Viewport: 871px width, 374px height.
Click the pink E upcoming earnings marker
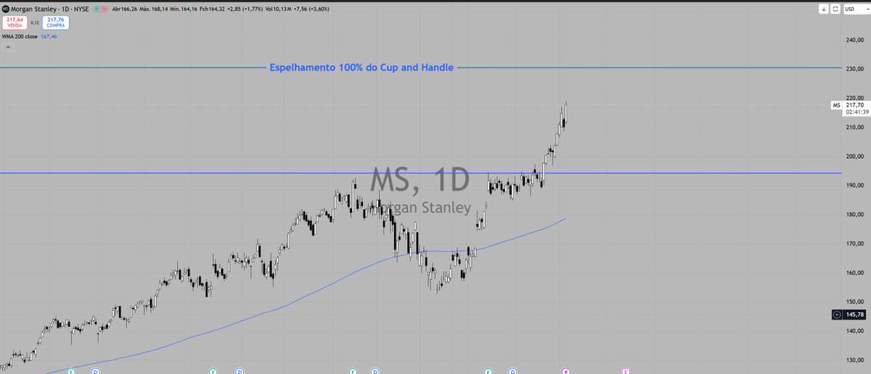(x=626, y=371)
